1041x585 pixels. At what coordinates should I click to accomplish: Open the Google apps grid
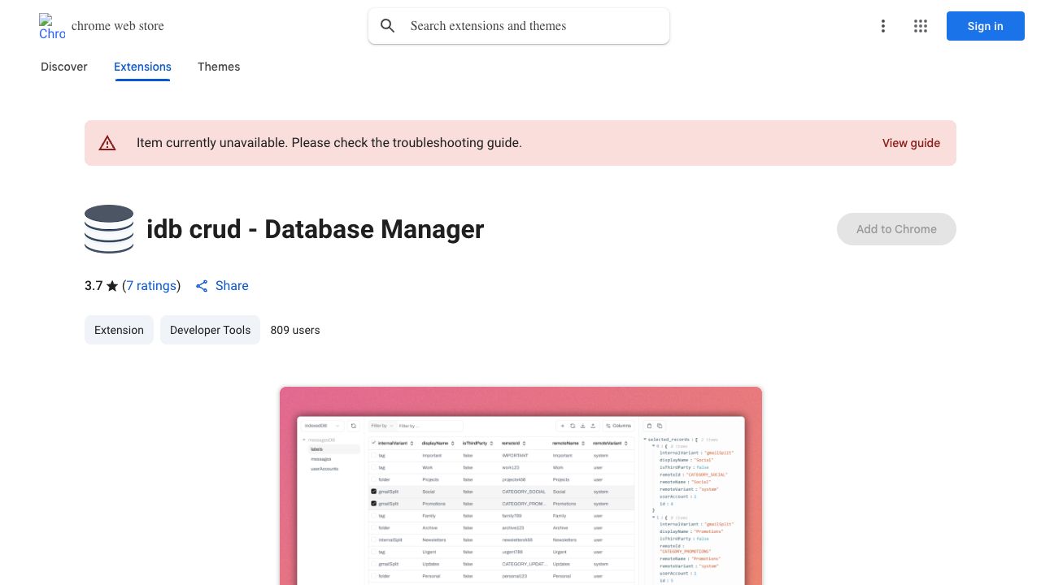click(x=921, y=26)
